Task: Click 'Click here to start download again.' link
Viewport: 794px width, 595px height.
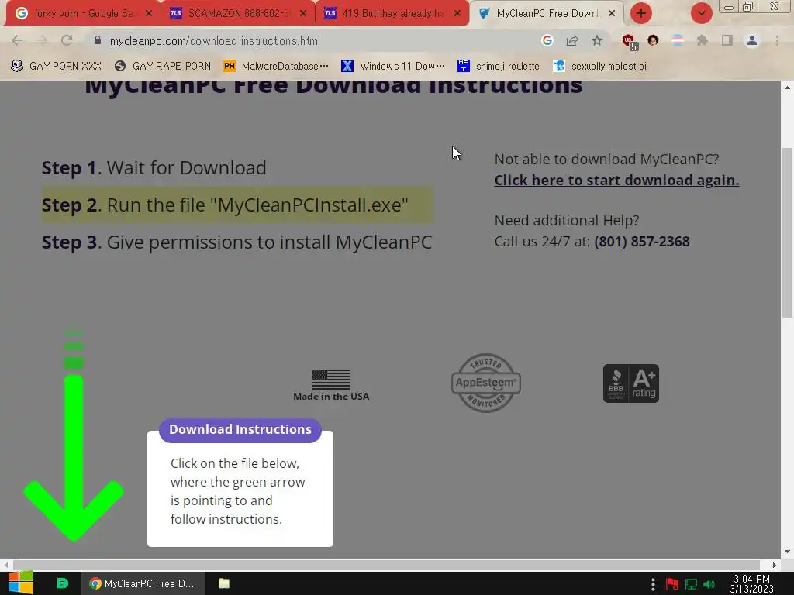Action: (x=616, y=180)
